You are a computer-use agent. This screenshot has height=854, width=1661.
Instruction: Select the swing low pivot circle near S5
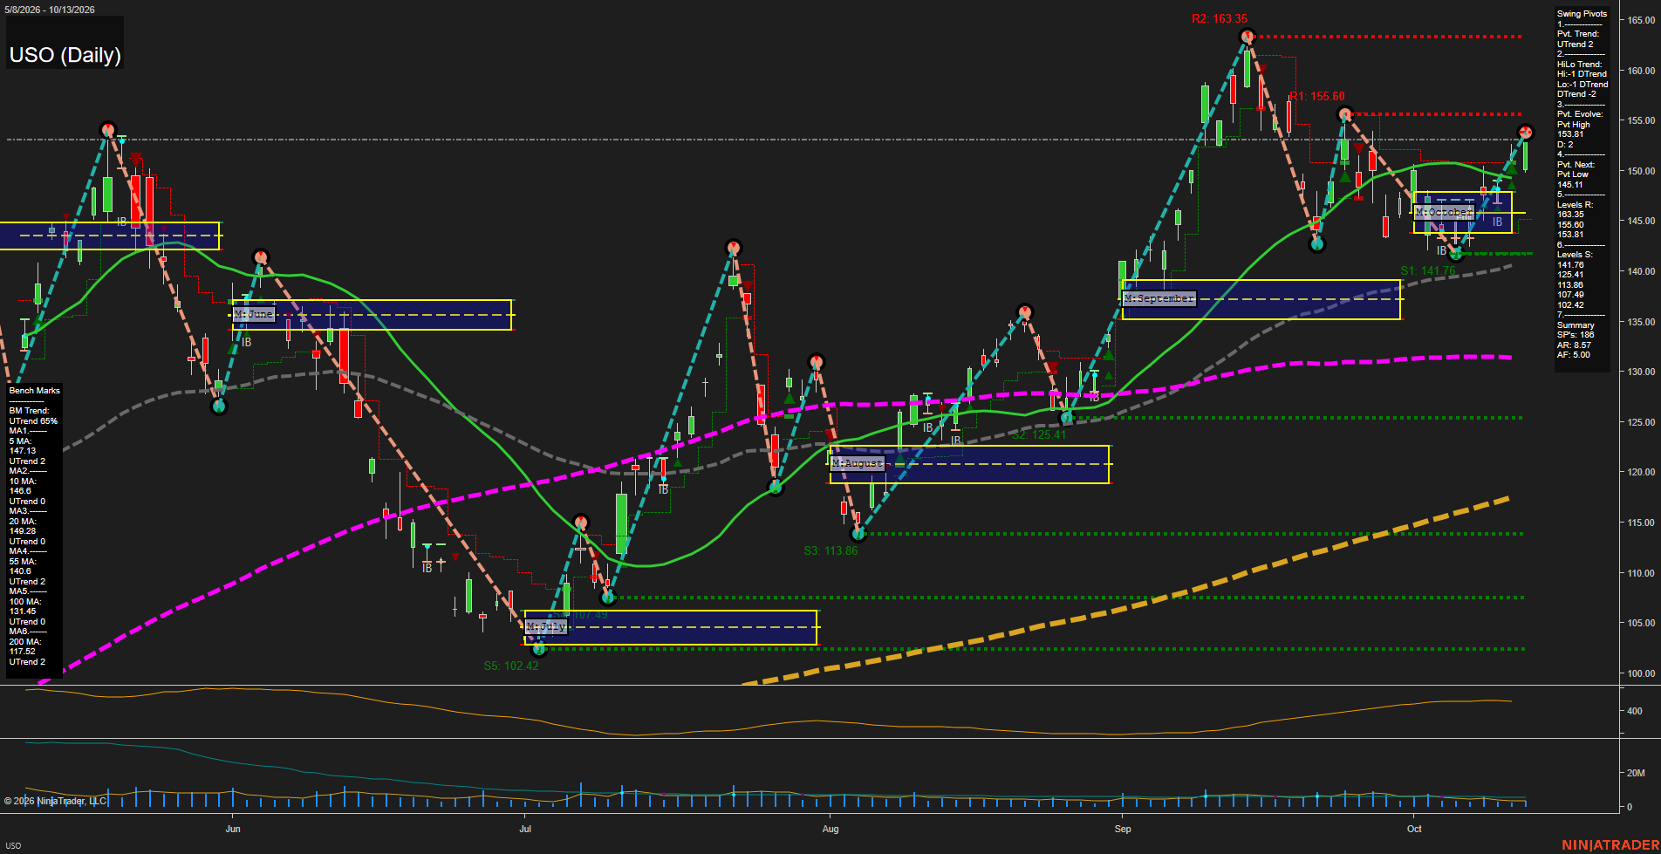(538, 648)
